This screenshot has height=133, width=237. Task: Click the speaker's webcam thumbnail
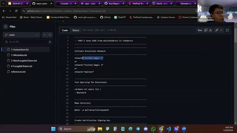(217, 11)
